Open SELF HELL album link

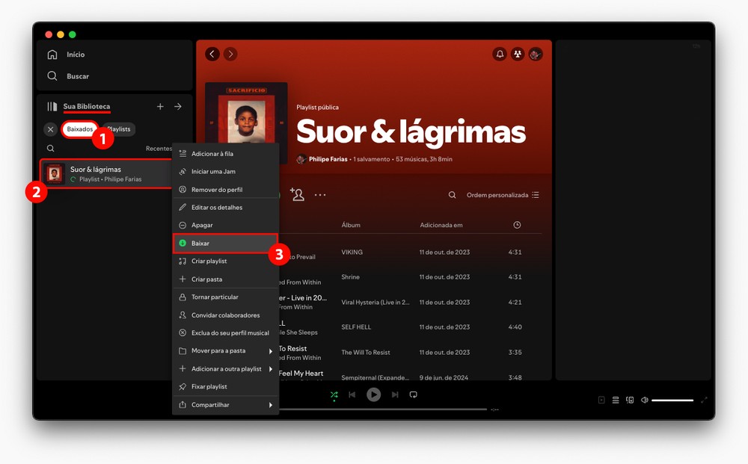click(356, 327)
